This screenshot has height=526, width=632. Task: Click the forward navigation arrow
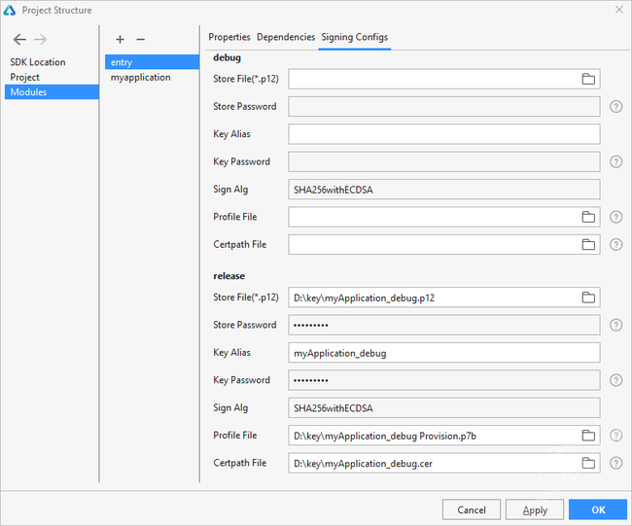tap(40, 40)
